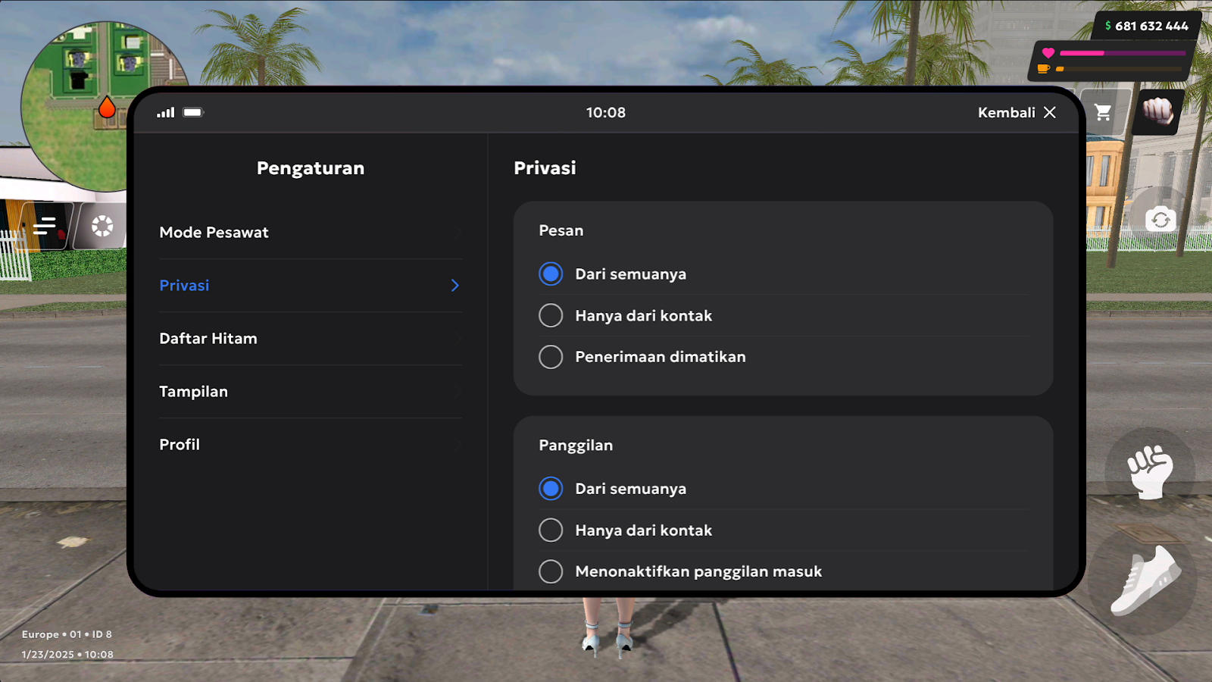Tap the punch action fist button

[1150, 471]
